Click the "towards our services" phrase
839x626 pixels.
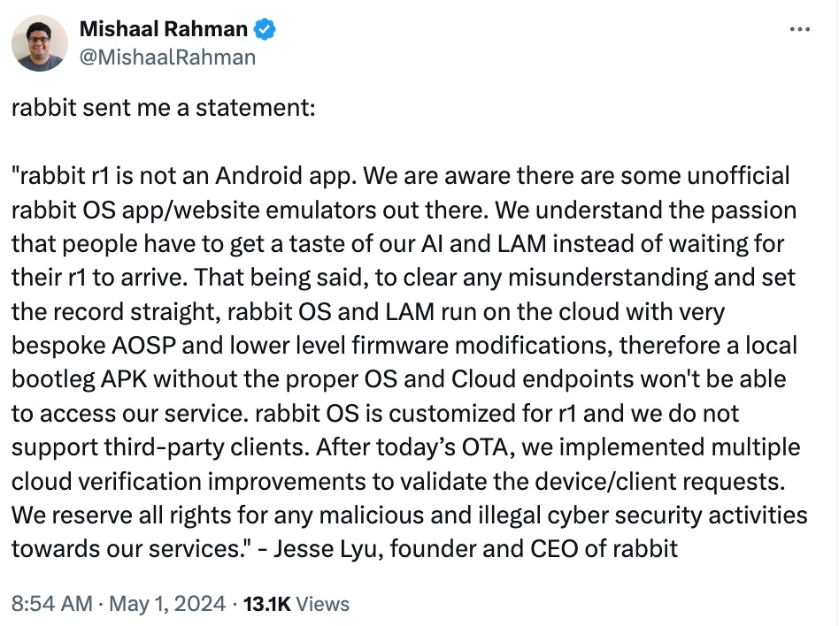pos(126,548)
